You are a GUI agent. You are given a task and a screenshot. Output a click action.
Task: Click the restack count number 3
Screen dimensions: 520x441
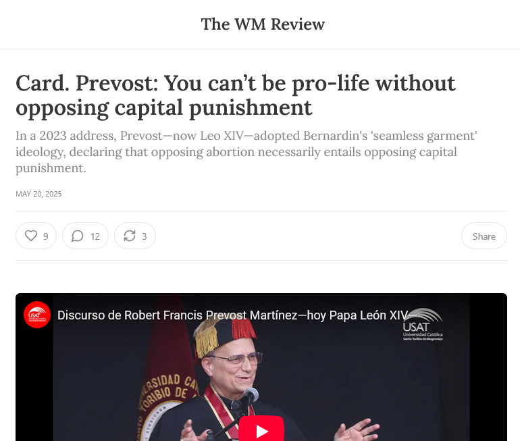(x=145, y=236)
